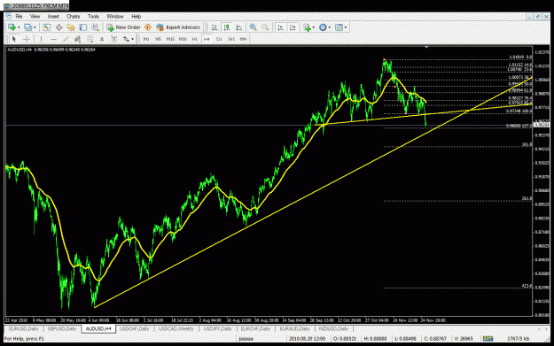Click the Templates icon
The image size is (554, 346).
pyautogui.click(x=339, y=27)
